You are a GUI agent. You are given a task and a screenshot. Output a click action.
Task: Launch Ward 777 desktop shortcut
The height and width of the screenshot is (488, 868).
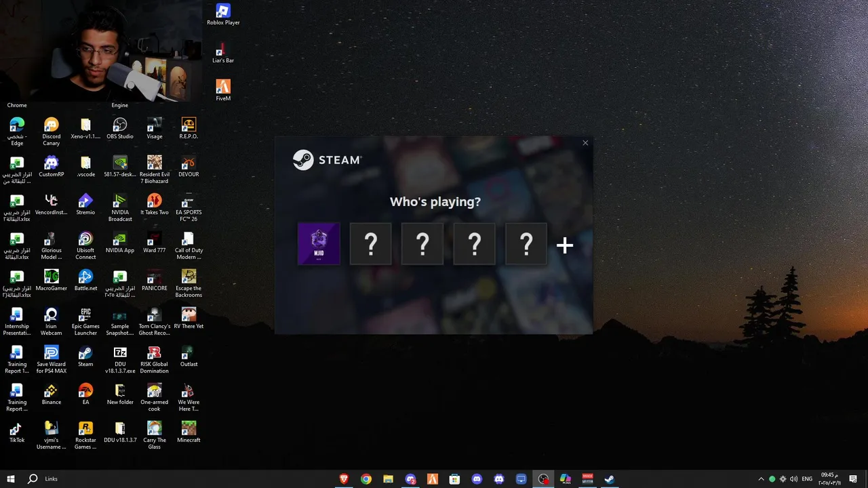point(155,243)
